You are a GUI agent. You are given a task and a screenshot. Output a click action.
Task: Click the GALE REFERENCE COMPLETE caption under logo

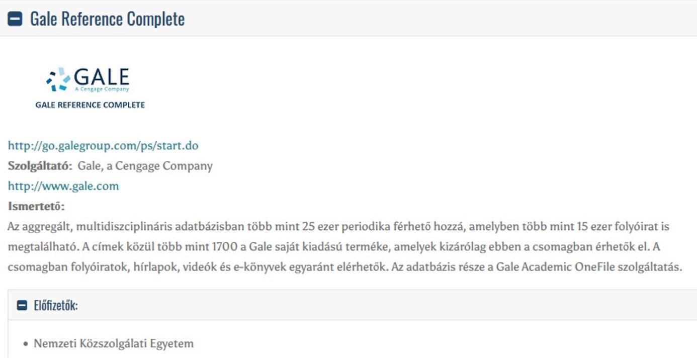click(x=90, y=105)
